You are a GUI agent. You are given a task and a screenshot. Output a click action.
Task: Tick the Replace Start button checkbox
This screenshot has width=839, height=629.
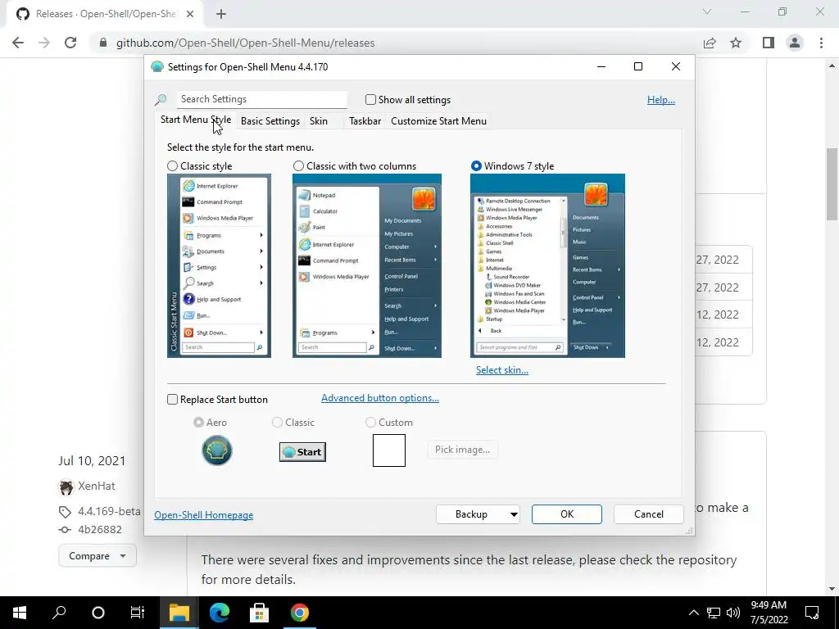point(172,400)
